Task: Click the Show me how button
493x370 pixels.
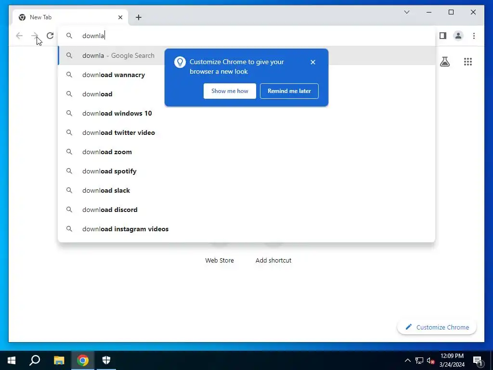Action: (230, 91)
